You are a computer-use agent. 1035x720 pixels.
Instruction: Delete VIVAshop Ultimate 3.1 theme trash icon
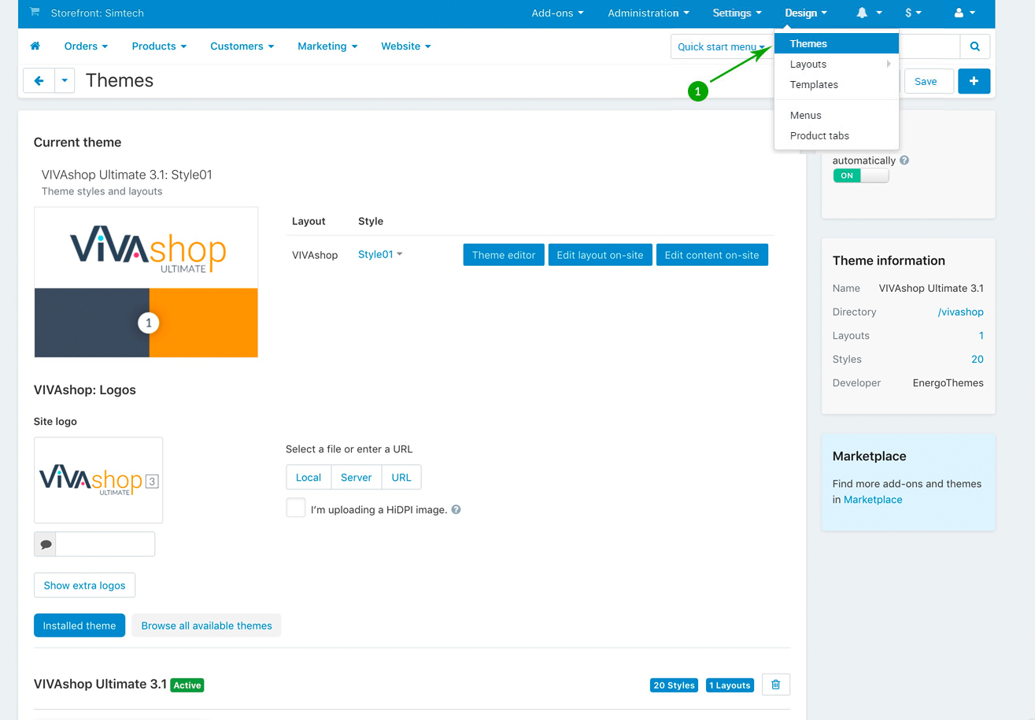[x=776, y=685]
